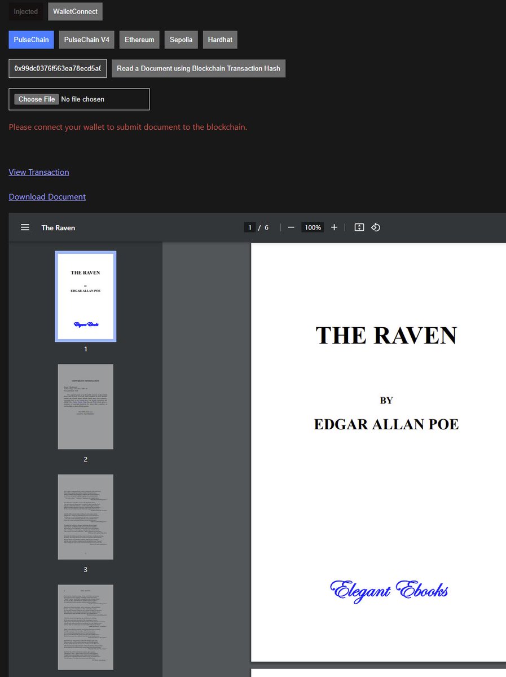Select the WalletConnect connector tab

(75, 11)
